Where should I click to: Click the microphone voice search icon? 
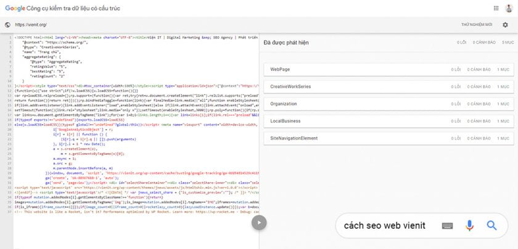[x=469, y=225]
